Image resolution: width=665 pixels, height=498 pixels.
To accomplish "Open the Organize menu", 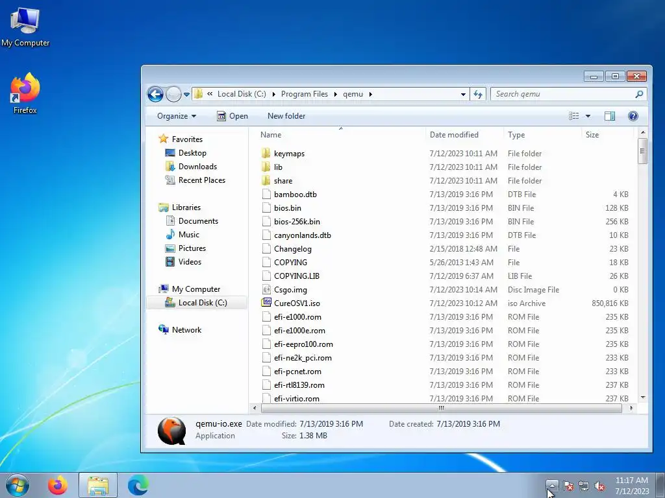I will point(177,116).
